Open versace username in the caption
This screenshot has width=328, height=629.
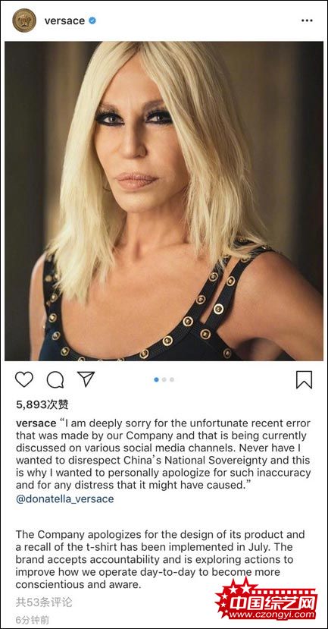point(36,423)
